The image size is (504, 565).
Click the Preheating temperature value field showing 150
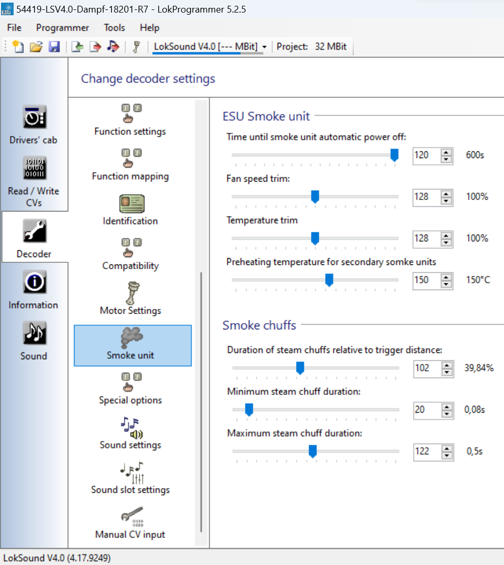point(426,280)
